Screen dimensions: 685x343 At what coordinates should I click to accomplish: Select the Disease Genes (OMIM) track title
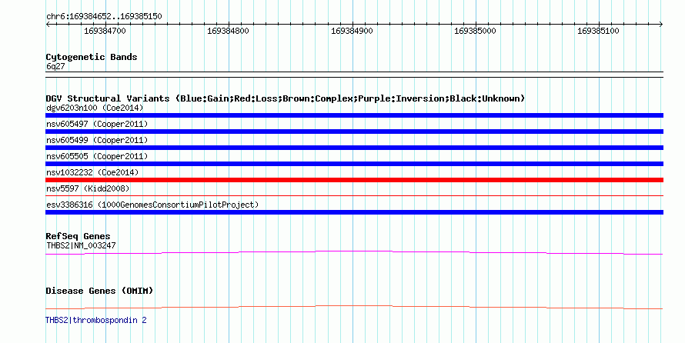point(99,291)
